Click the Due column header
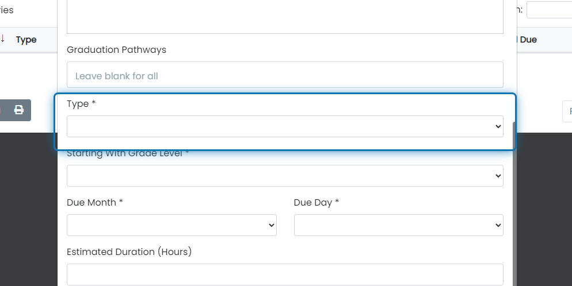Image resolution: width=572 pixels, height=286 pixels. pos(528,40)
